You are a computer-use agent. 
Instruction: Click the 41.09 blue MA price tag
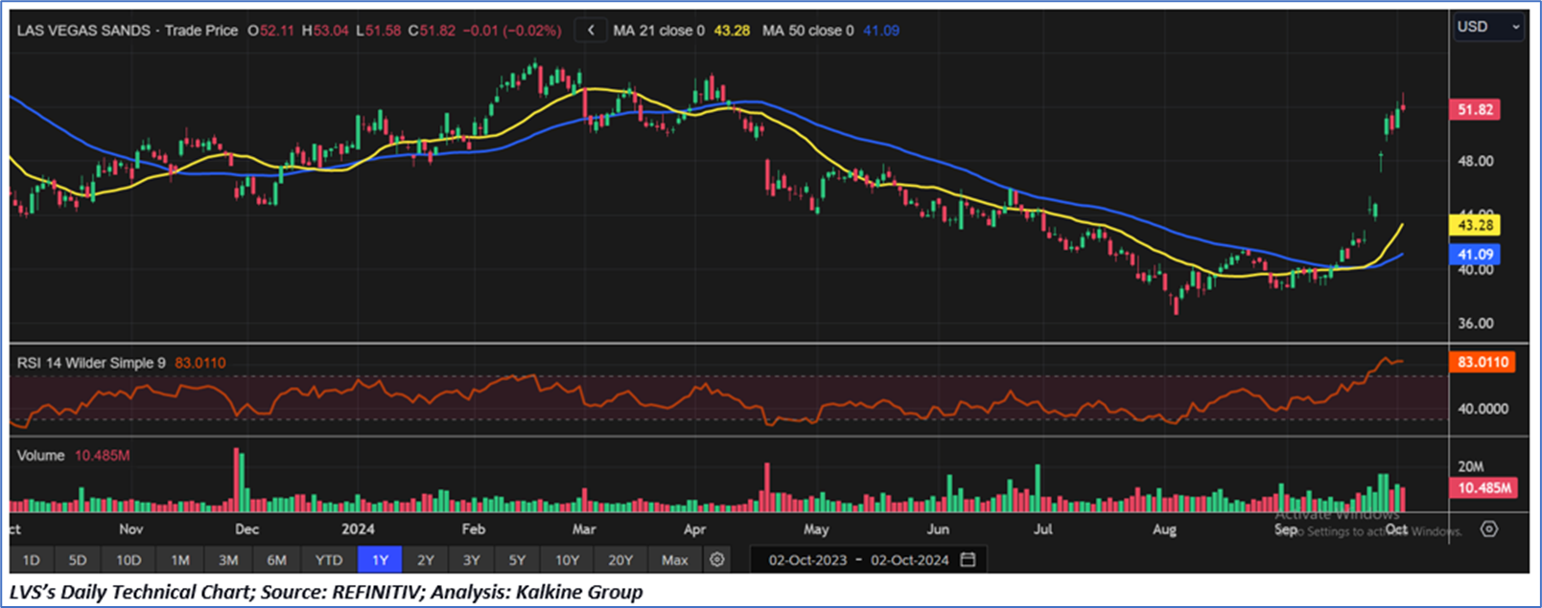[1476, 255]
